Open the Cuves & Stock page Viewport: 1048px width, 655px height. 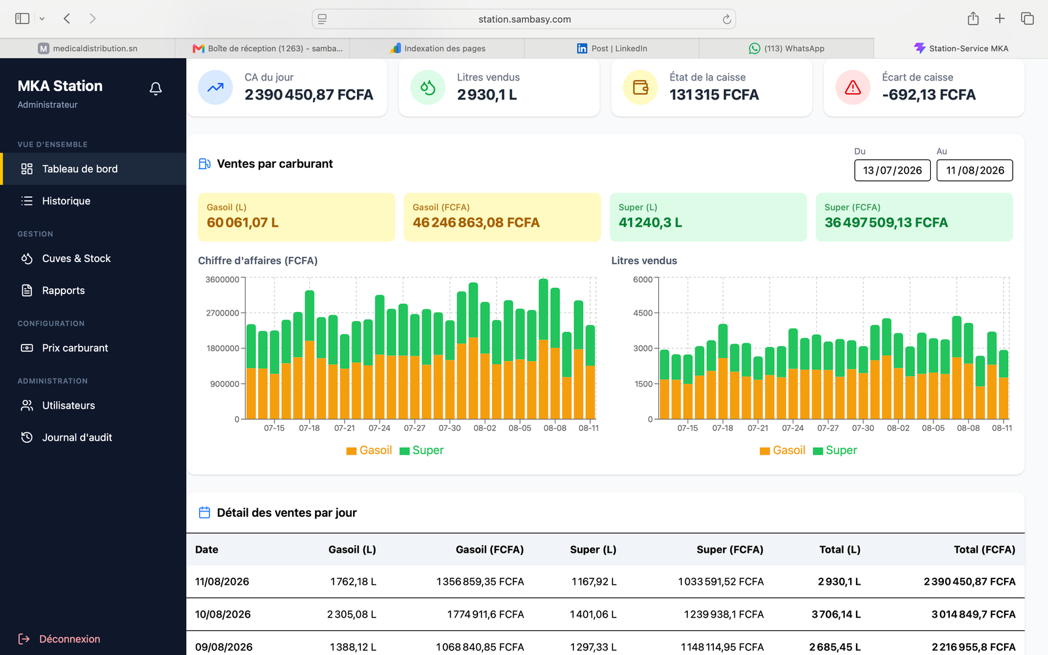pos(93,259)
